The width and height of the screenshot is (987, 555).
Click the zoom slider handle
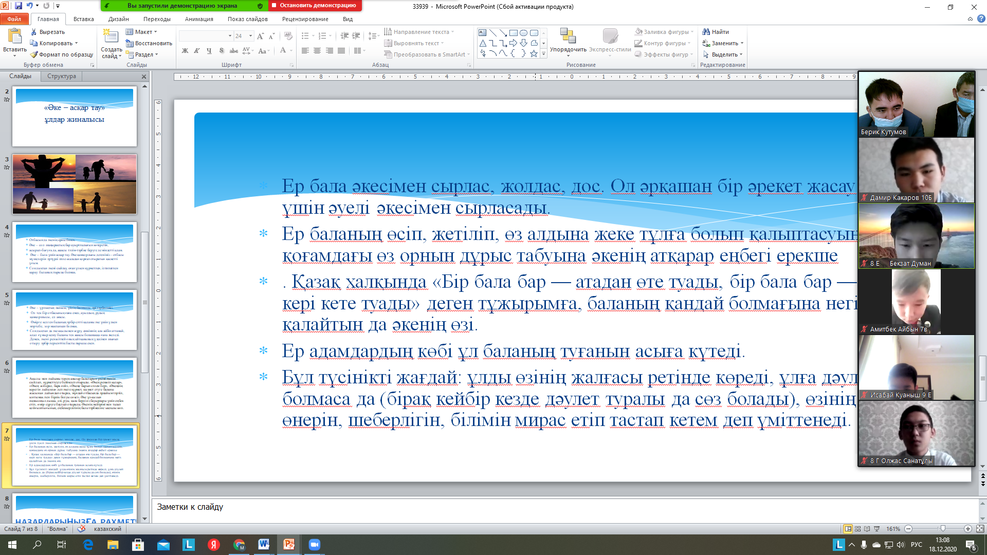tap(942, 529)
